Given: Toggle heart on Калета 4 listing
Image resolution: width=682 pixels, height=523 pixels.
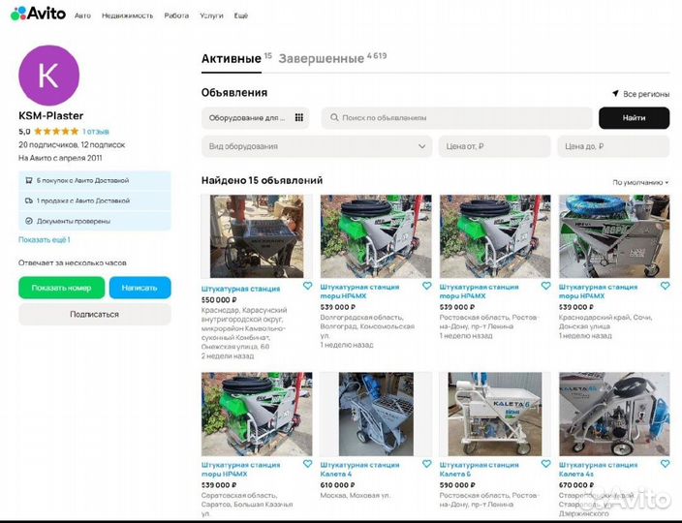Looking at the screenshot, I should point(426,465).
